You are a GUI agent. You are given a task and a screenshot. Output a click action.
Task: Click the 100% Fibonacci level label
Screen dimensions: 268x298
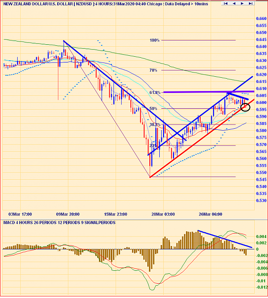click(x=155, y=41)
